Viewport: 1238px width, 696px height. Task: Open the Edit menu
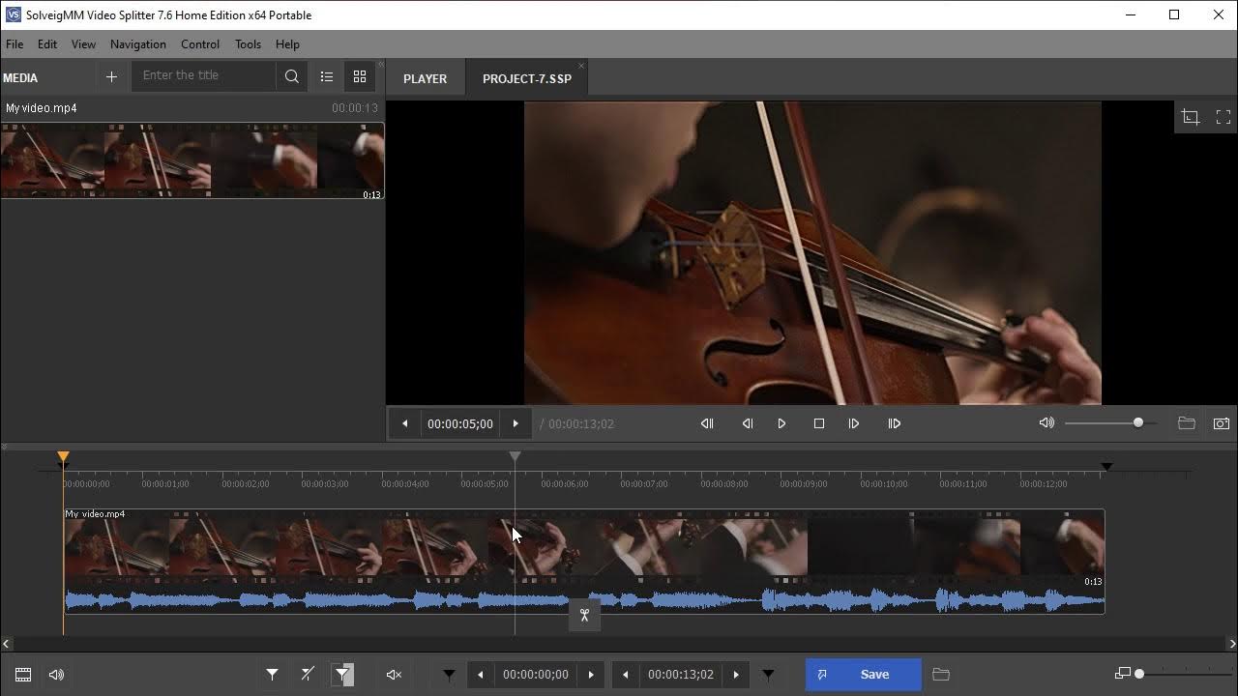47,44
